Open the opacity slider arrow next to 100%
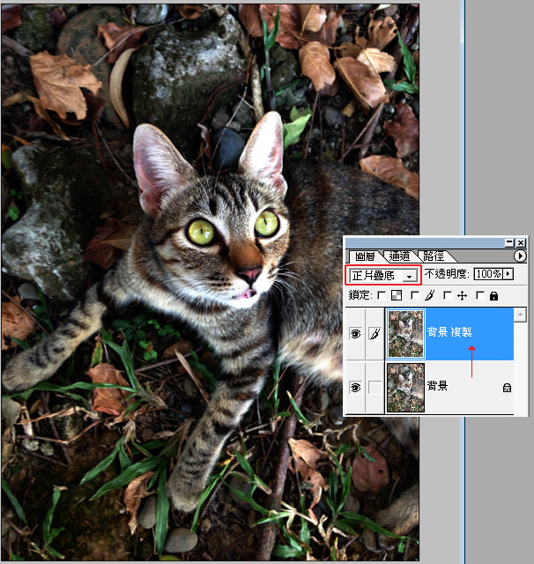The width and height of the screenshot is (534, 564). [508, 274]
